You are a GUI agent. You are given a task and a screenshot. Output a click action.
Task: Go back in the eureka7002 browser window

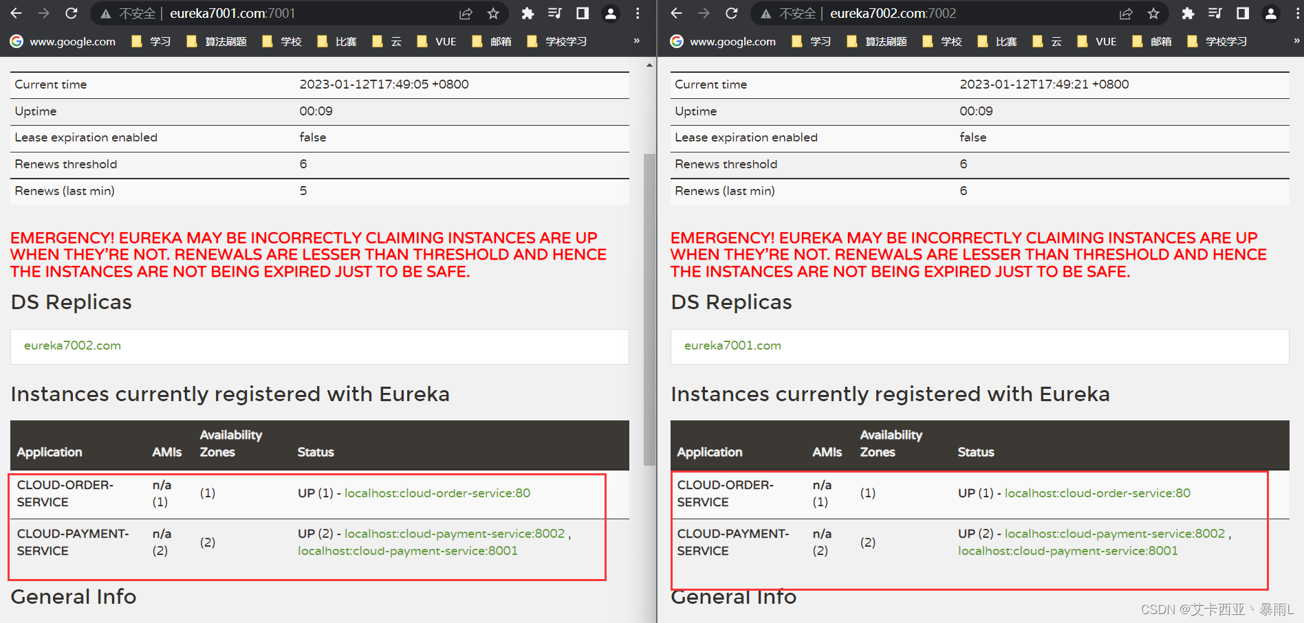(x=677, y=13)
